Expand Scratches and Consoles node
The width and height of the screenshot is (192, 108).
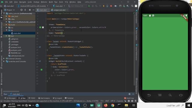click(x=4, y=61)
